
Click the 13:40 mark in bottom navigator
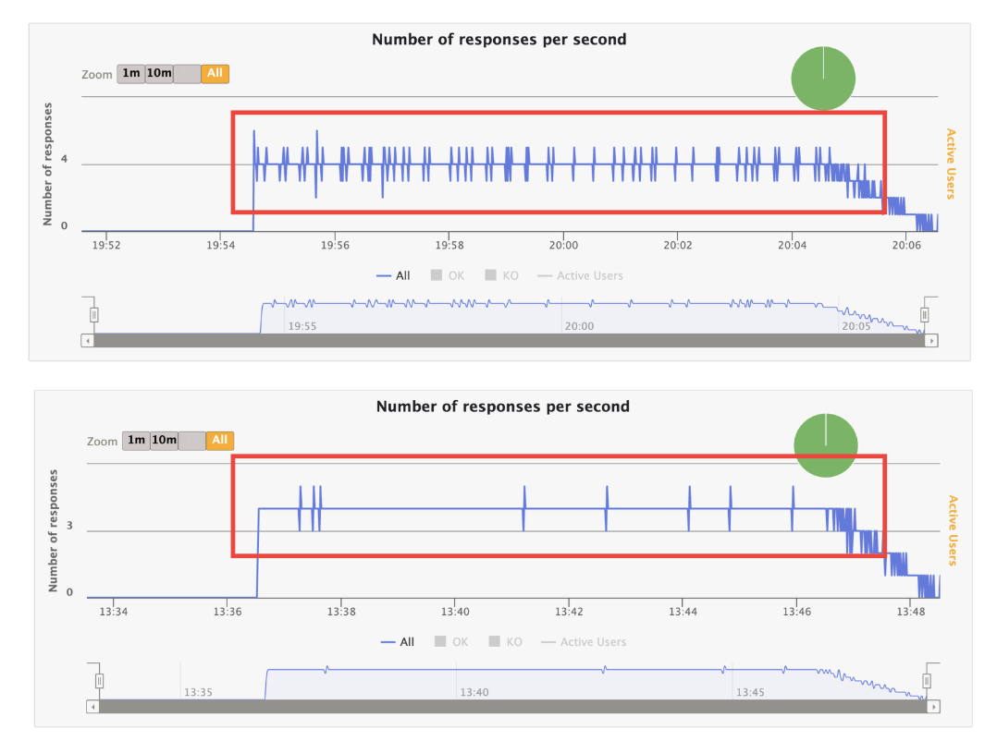[474, 692]
